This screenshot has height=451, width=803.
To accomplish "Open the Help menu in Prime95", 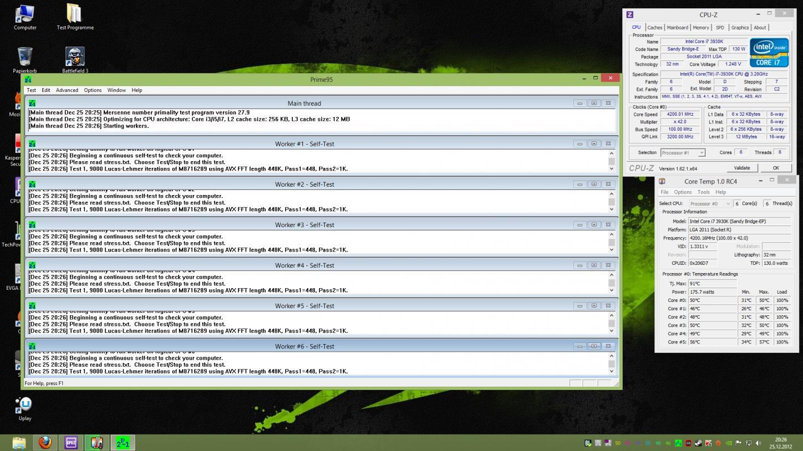I will pyautogui.click(x=137, y=90).
